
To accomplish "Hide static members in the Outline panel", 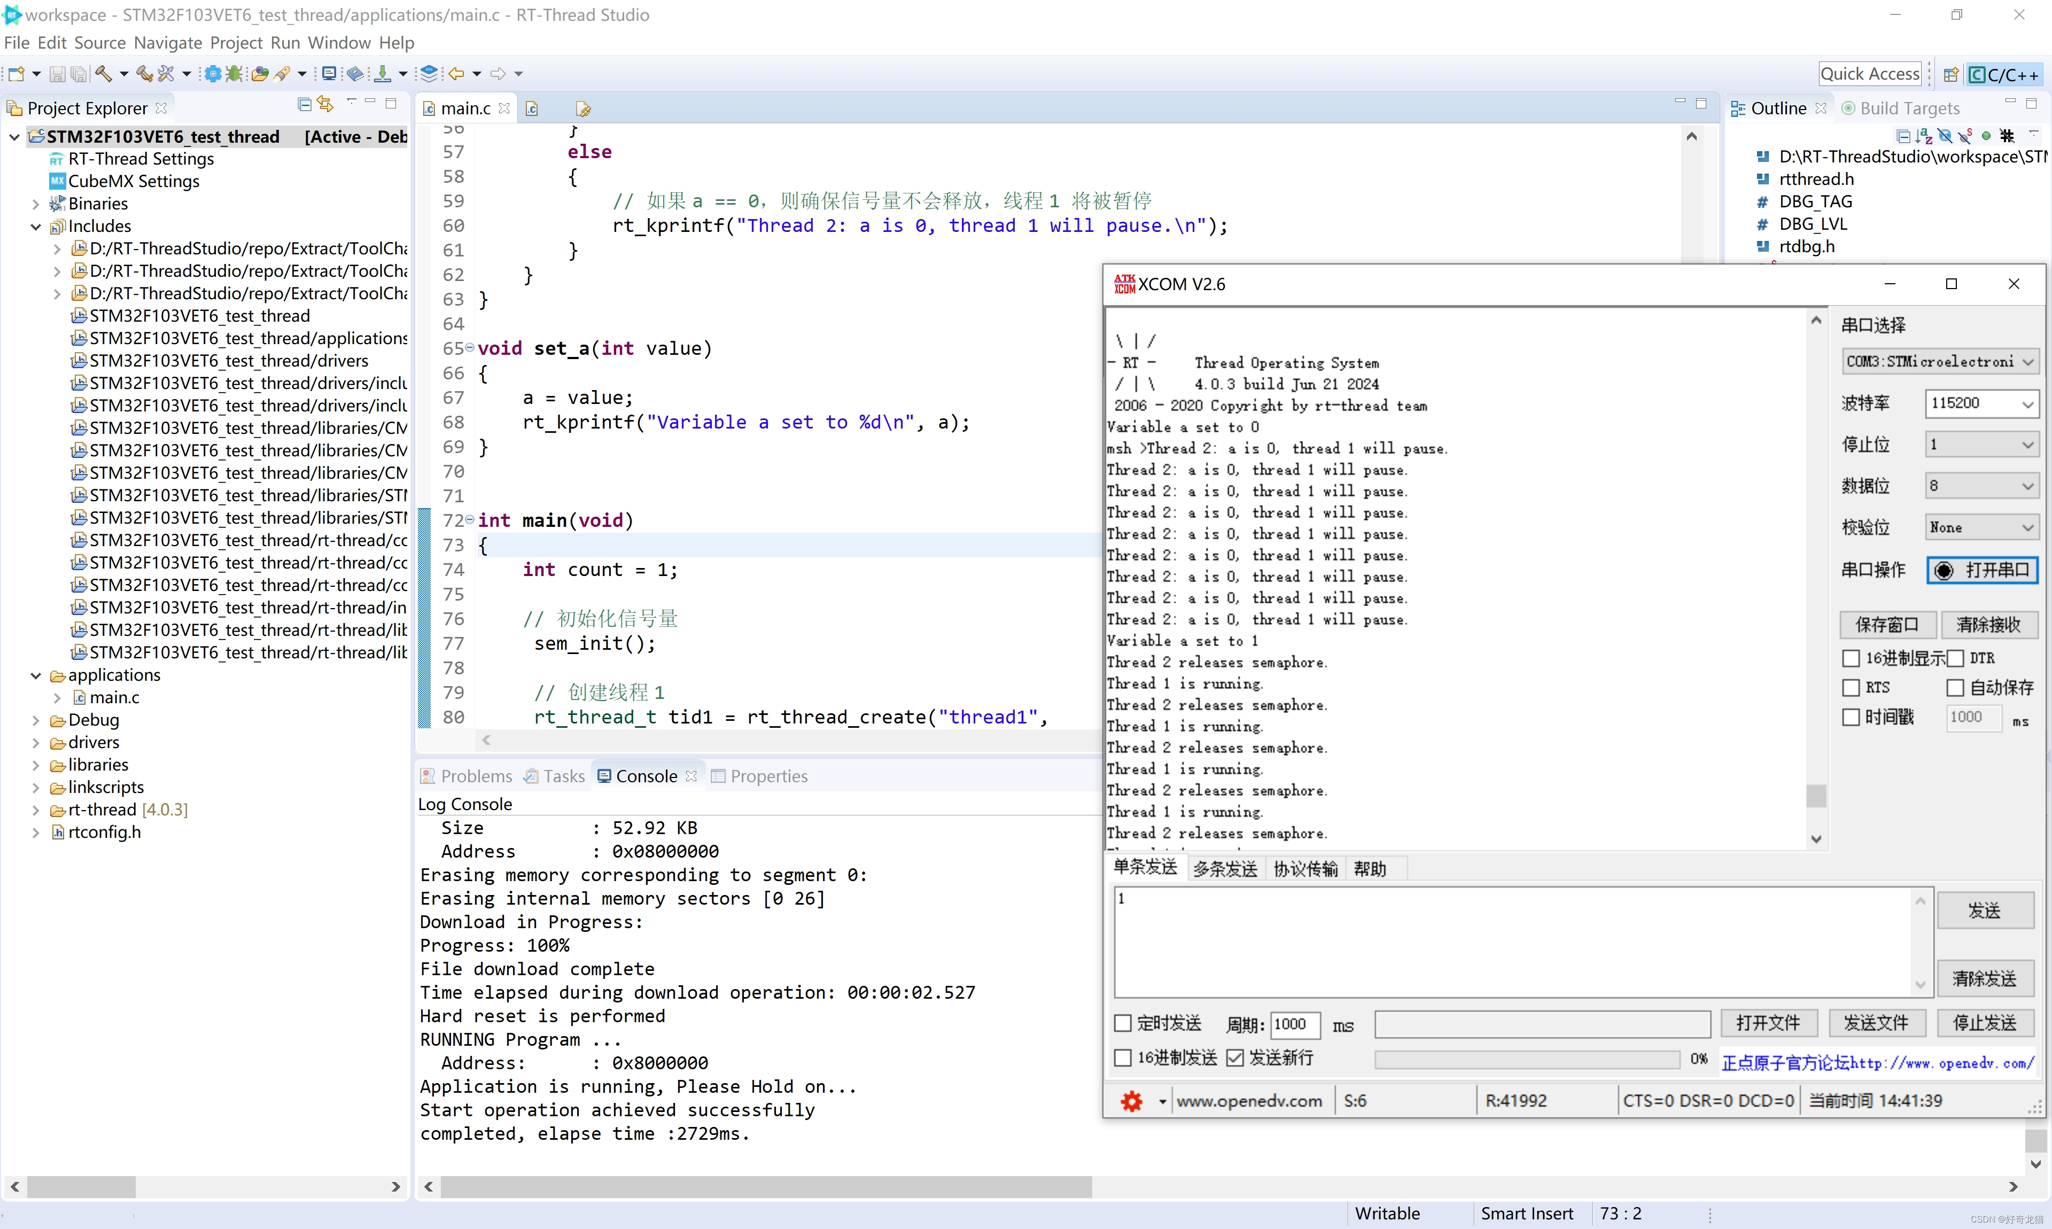I will [1965, 135].
